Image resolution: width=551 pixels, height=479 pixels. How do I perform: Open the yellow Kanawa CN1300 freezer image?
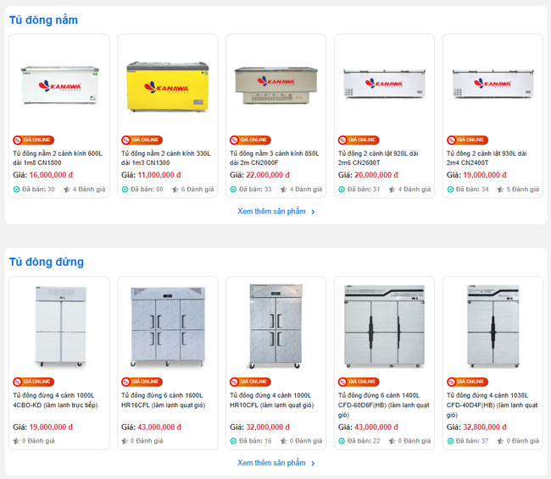pos(167,83)
